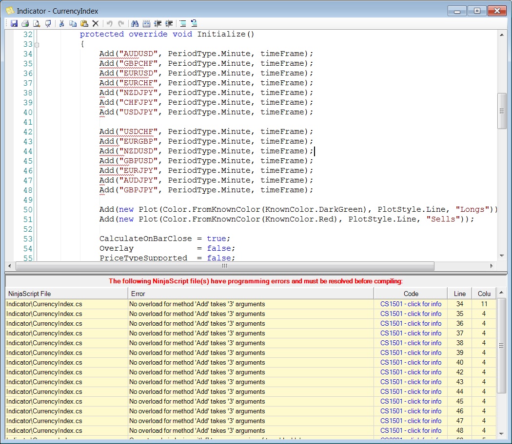Open CS1501 info link for line 38
512x444 pixels.
(x=411, y=343)
